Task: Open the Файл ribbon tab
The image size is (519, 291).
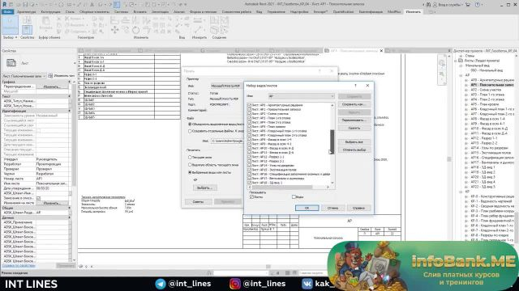Action: point(7,12)
